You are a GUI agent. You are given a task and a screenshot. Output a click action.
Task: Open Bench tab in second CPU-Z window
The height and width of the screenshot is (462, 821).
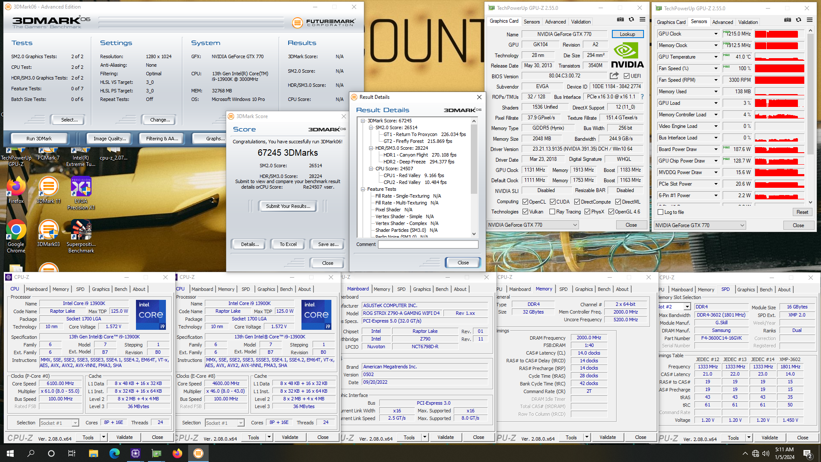click(286, 289)
